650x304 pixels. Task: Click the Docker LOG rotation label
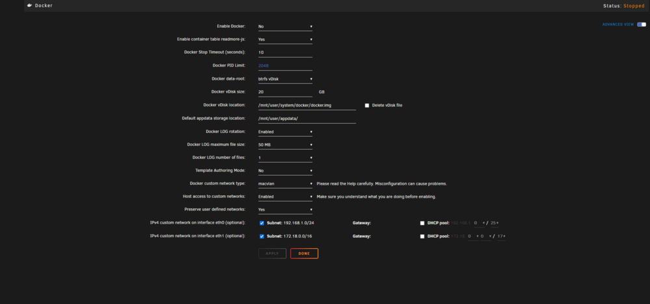pos(226,132)
